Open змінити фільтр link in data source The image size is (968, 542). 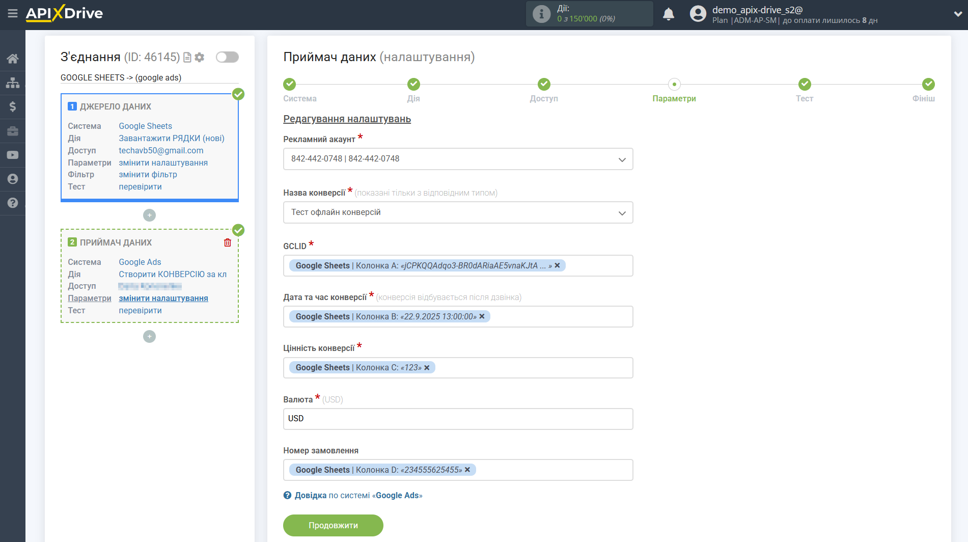(x=148, y=174)
